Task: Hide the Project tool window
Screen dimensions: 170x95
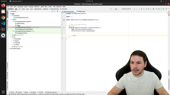Action: click(x=60, y=11)
